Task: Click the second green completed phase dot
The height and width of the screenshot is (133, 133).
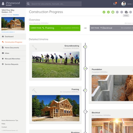Action: click(108, 12)
